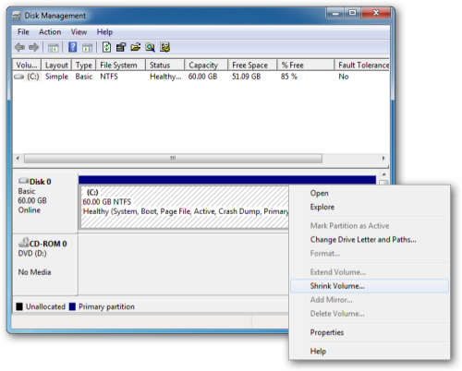Viewport: 462px width, 371px height.
Task: Click the Properties toolbar icon
Action: [121, 47]
